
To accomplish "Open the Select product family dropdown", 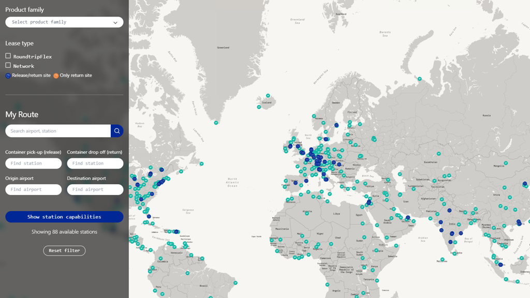I will tap(64, 22).
